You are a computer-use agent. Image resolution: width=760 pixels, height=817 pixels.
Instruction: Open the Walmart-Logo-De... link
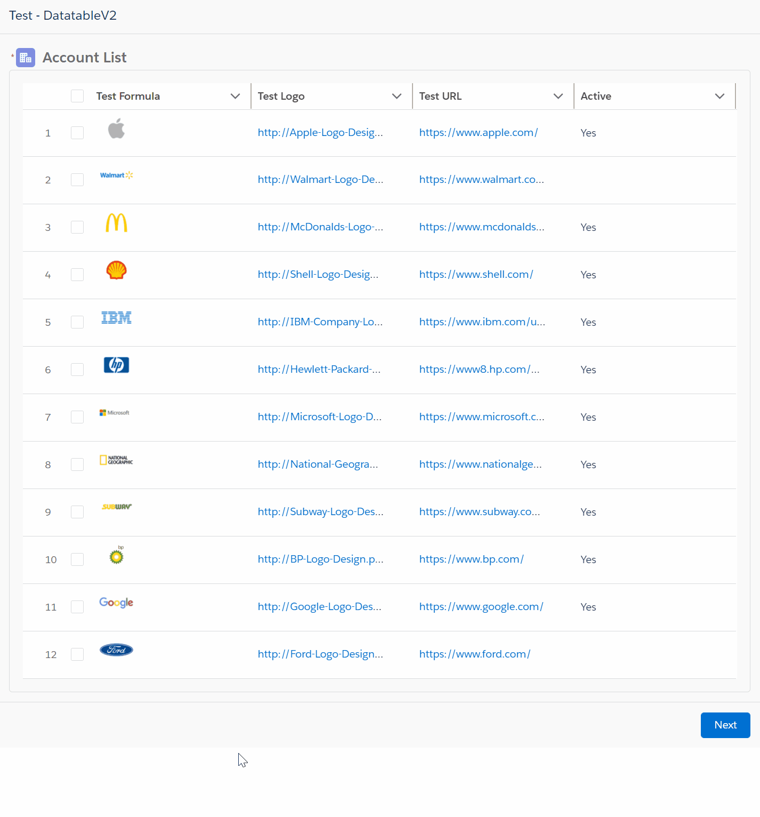(x=320, y=180)
